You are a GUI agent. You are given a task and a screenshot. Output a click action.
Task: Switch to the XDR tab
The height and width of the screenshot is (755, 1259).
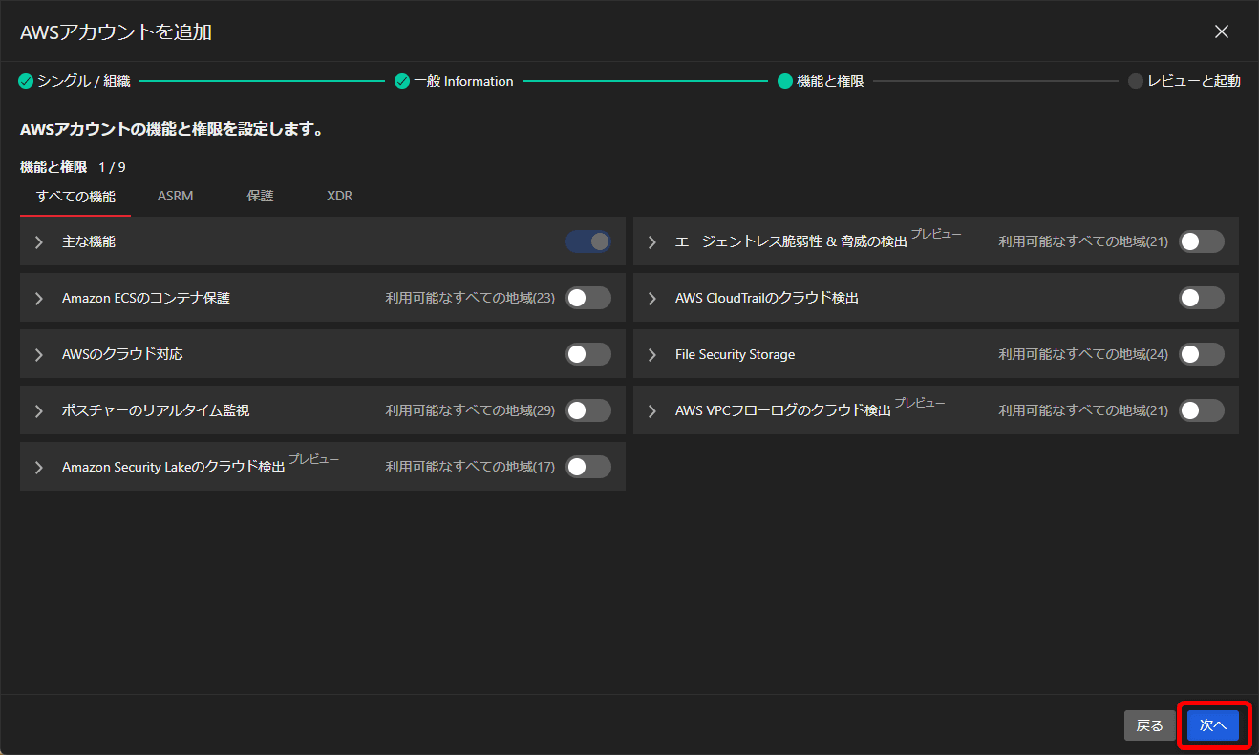click(x=339, y=197)
